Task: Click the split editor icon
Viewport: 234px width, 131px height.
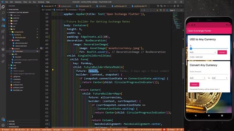Action: pos(178,6)
